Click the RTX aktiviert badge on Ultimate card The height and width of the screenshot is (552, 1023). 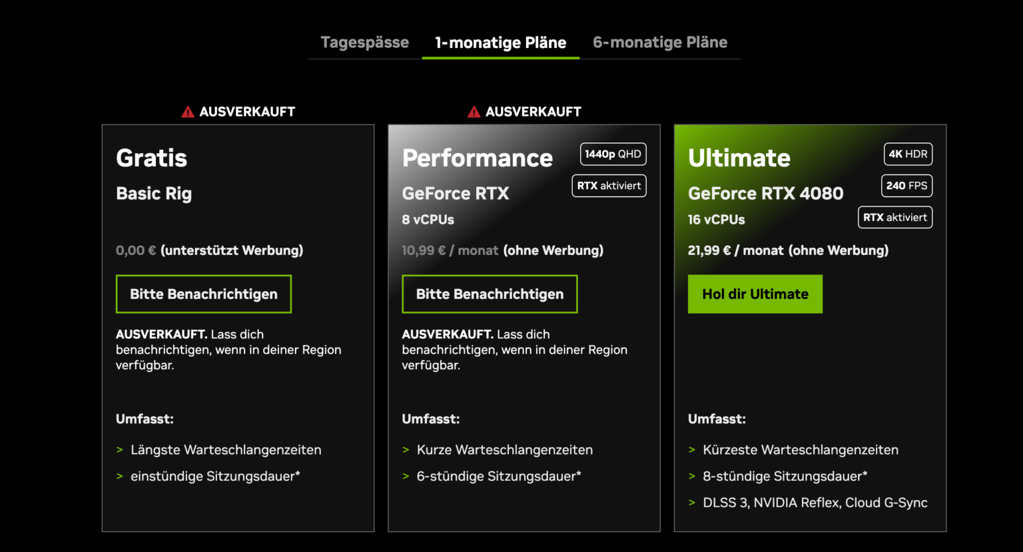tap(895, 217)
